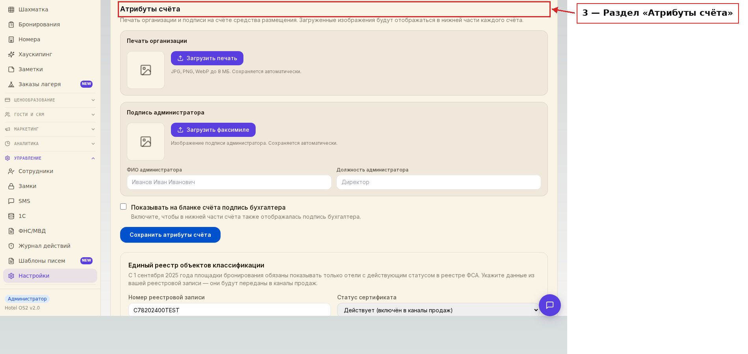Click the Замки lock icon

coord(11,186)
